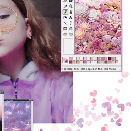Pick the Rectangle shape tool

(x=65, y=29)
